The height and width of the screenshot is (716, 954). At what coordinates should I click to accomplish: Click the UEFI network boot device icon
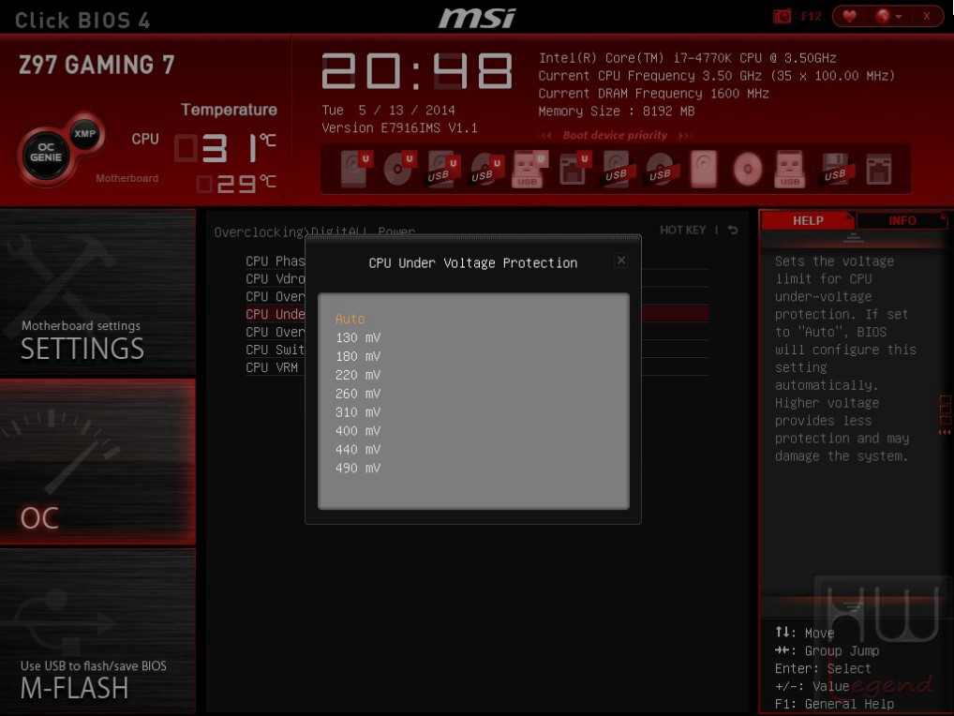574,169
